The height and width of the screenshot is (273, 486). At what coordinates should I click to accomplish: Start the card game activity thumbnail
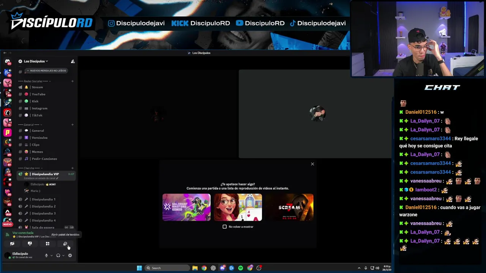click(238, 207)
